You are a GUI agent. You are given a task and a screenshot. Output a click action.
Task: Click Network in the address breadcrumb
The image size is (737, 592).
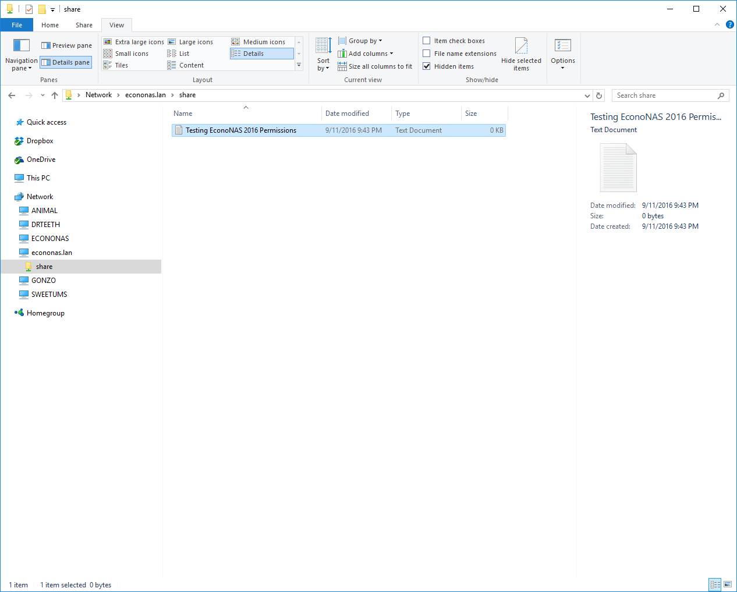pyautogui.click(x=98, y=95)
